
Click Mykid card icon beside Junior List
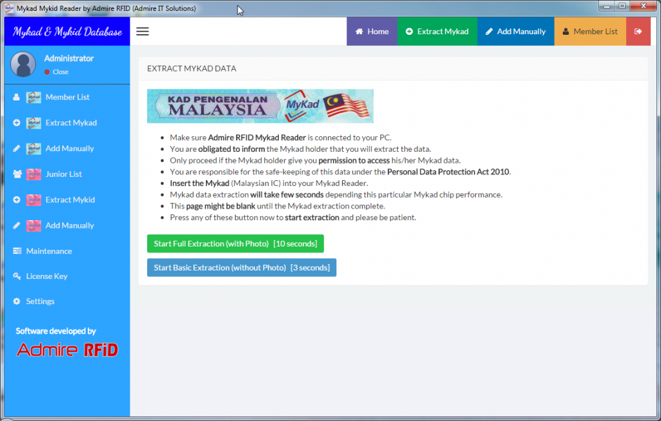coord(34,174)
